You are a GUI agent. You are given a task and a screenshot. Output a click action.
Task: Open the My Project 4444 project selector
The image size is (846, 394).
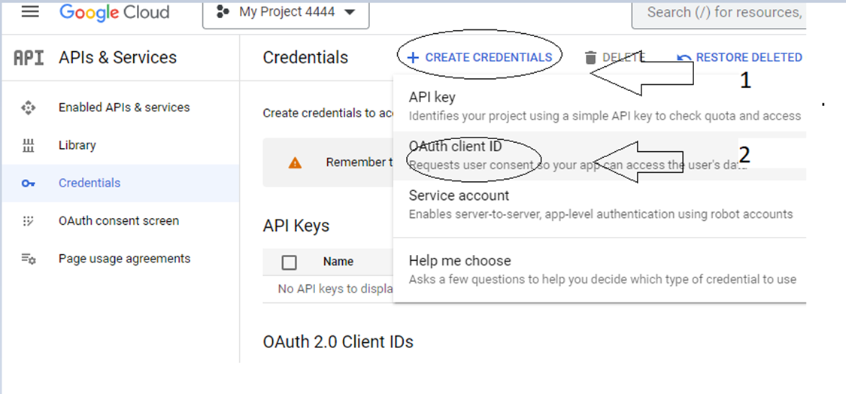[286, 13]
